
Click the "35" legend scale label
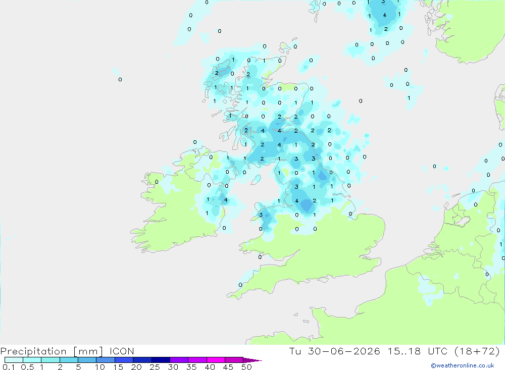click(x=191, y=367)
